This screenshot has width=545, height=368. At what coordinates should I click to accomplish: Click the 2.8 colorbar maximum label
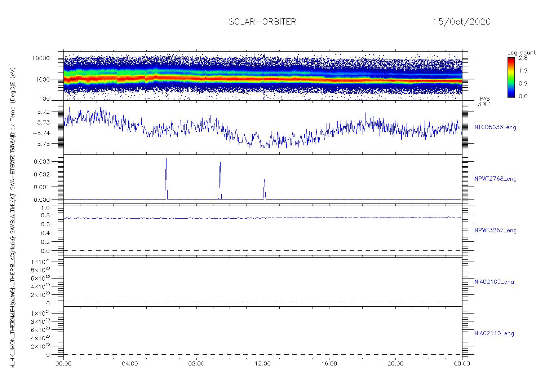pos(523,57)
